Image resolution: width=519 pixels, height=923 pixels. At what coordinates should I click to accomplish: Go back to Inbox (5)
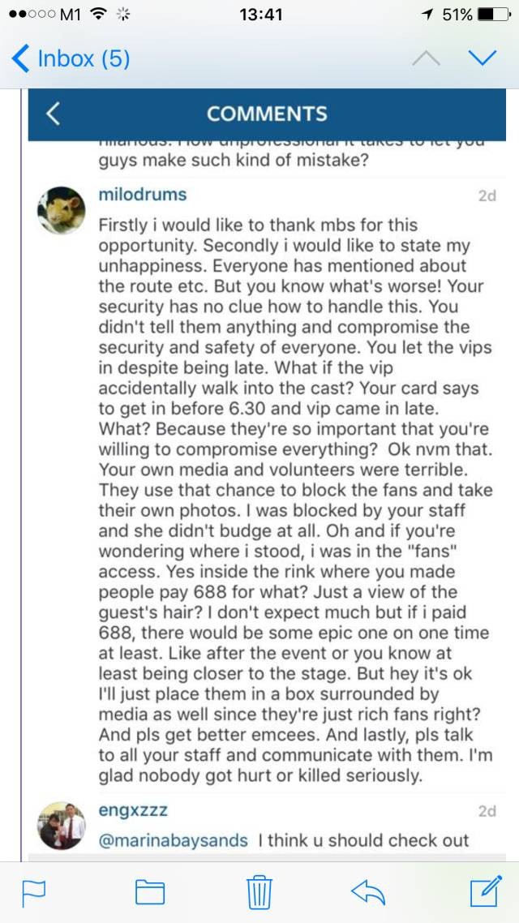point(71,58)
